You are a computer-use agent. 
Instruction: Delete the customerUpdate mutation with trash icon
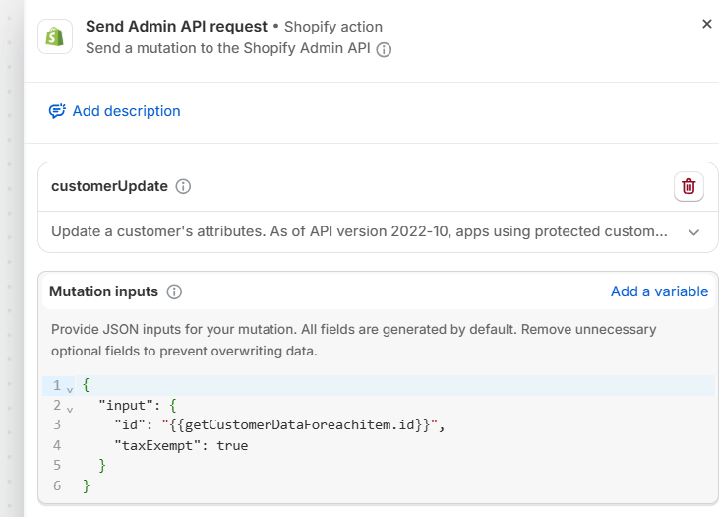(x=689, y=186)
